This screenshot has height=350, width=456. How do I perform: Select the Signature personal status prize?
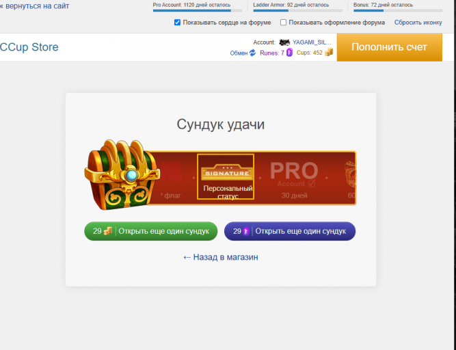pos(226,177)
